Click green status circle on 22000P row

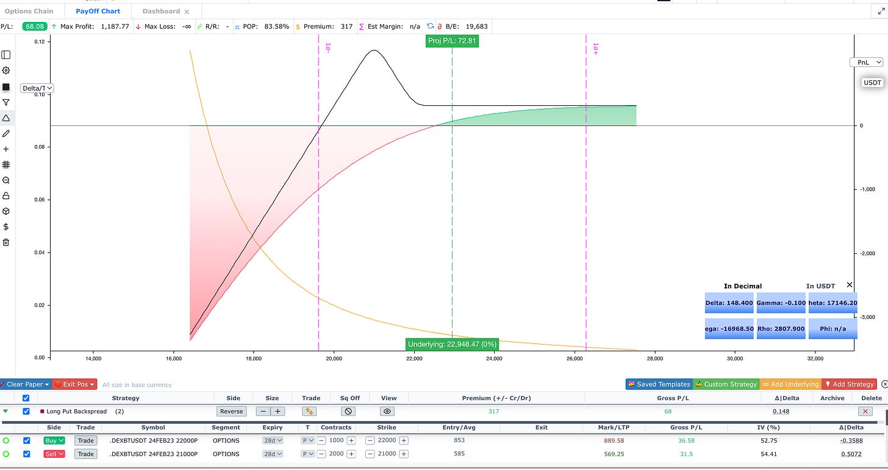[x=6, y=441]
